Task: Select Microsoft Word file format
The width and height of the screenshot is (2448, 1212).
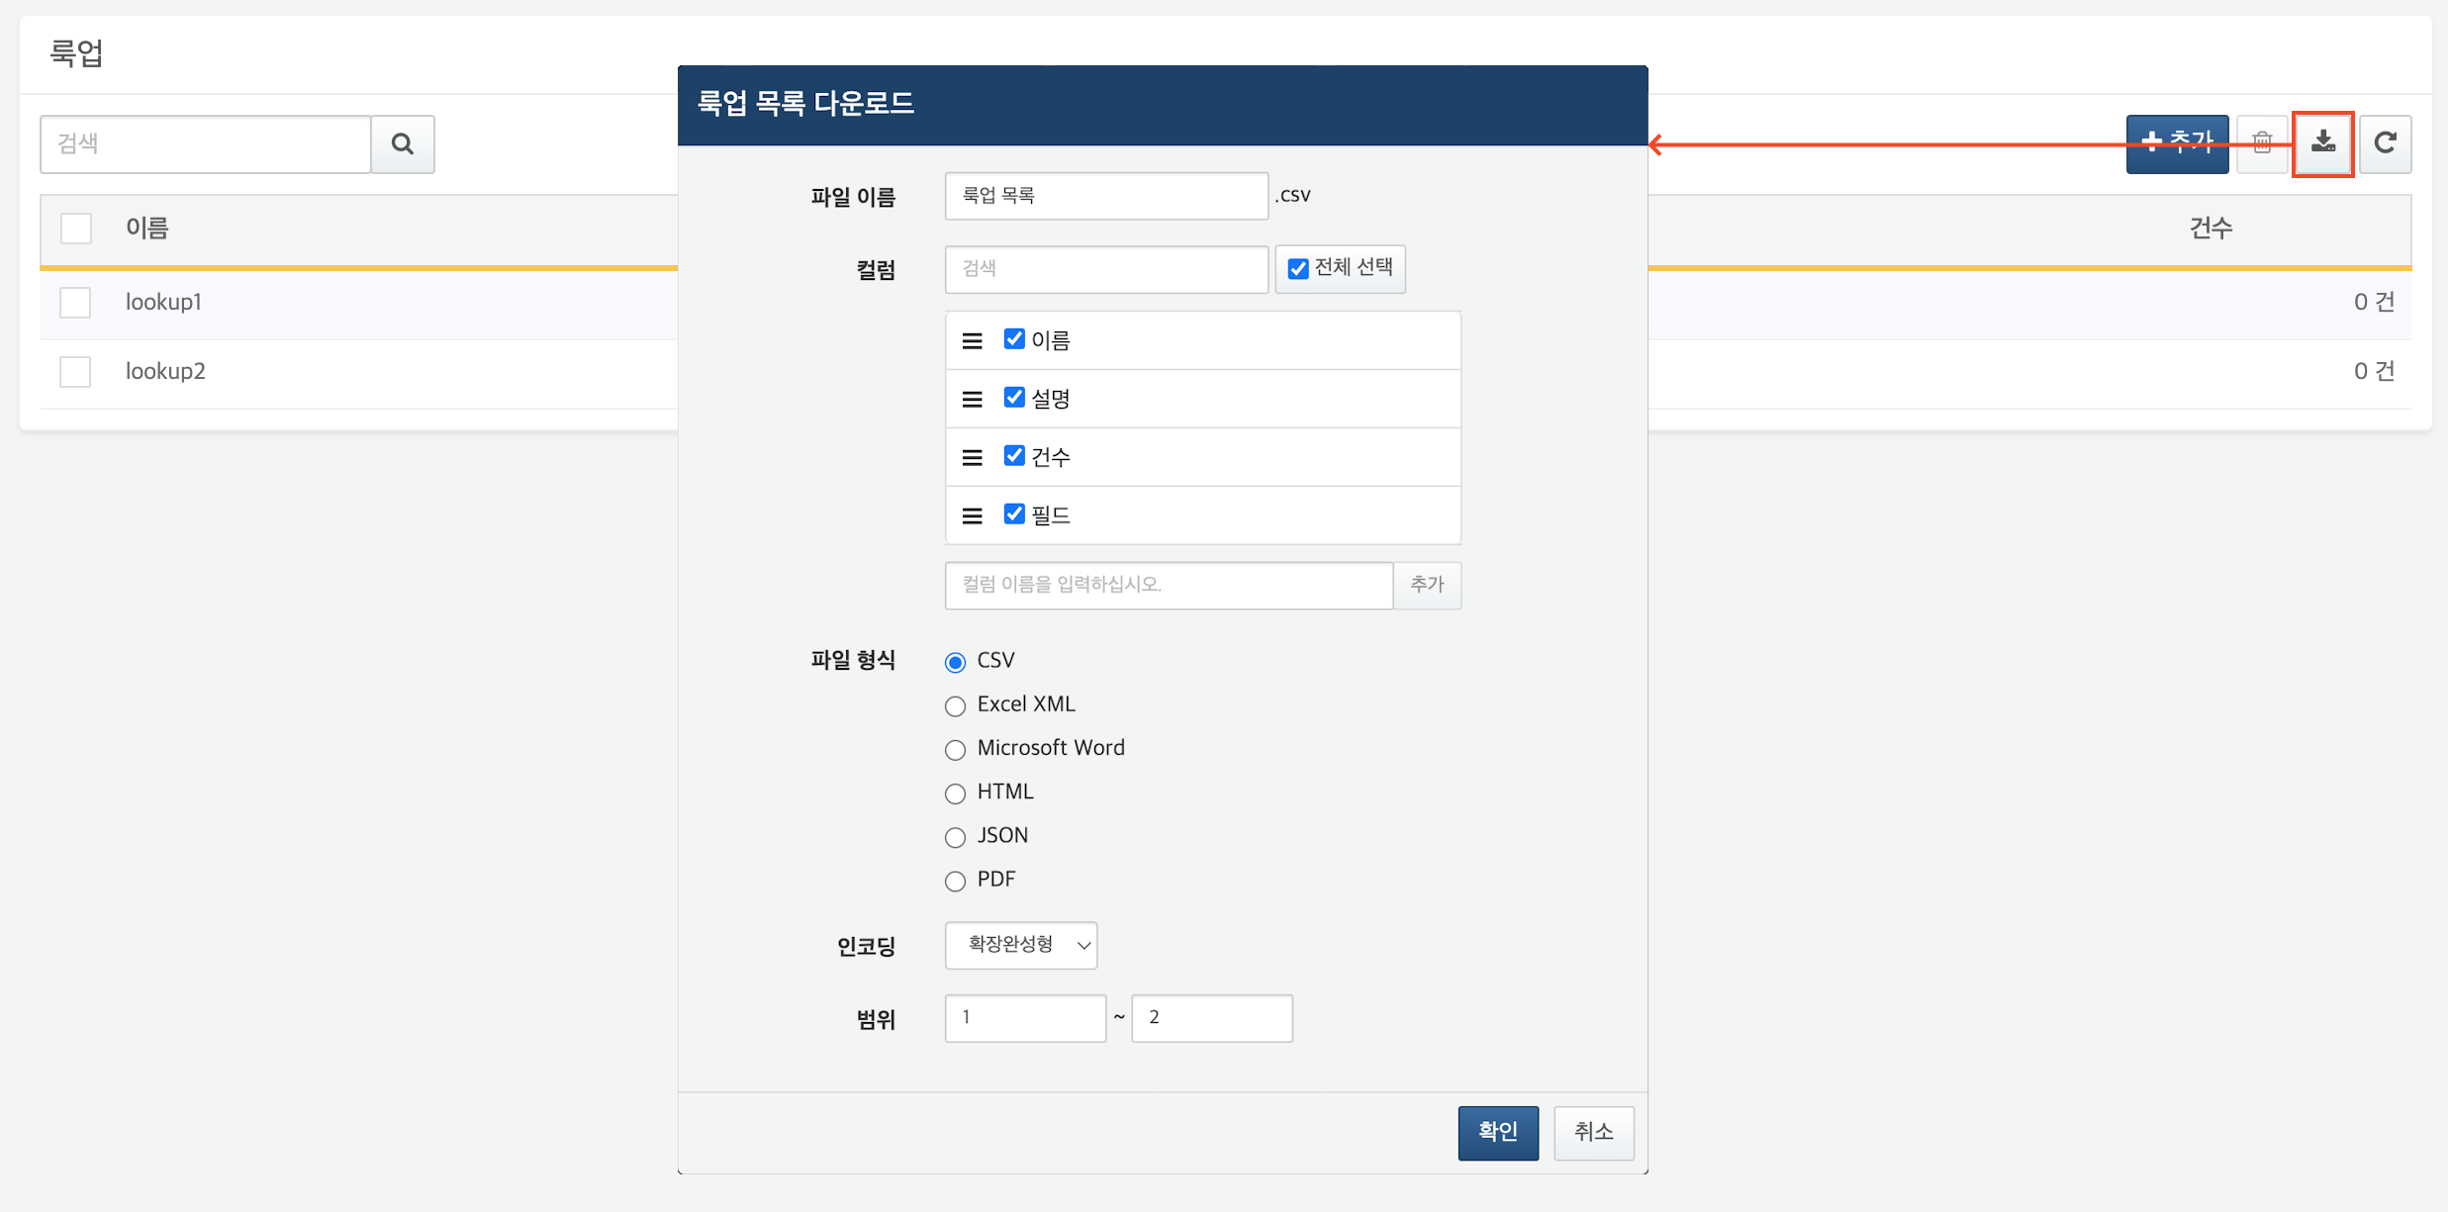Action: coord(955,749)
